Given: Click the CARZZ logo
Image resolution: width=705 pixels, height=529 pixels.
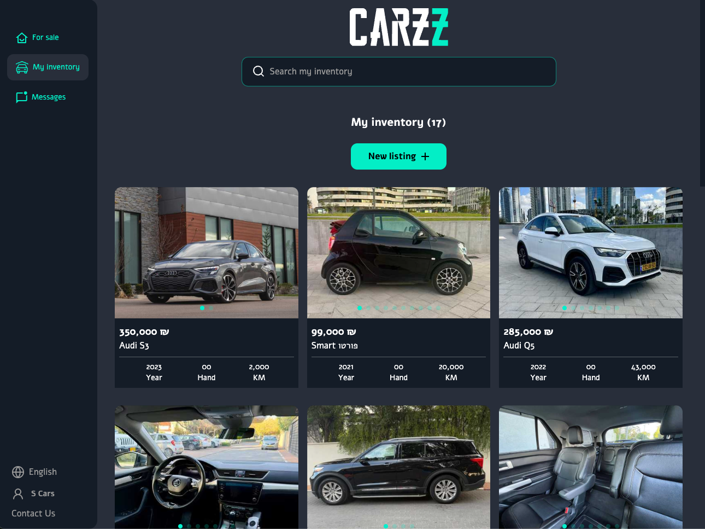Looking at the screenshot, I should pos(399,27).
